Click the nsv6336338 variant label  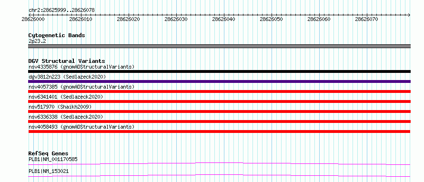(x=66, y=117)
